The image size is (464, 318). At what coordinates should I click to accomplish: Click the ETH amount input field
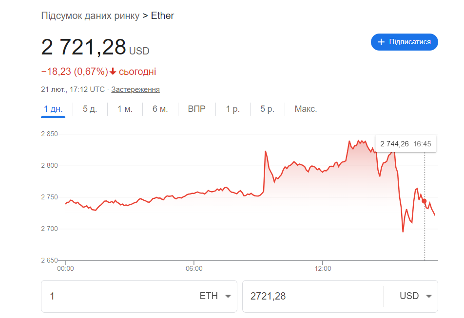click(112, 296)
